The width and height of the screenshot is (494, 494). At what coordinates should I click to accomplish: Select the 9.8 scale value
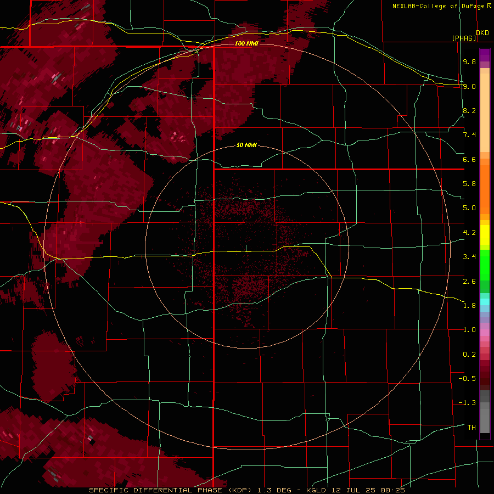(469, 61)
